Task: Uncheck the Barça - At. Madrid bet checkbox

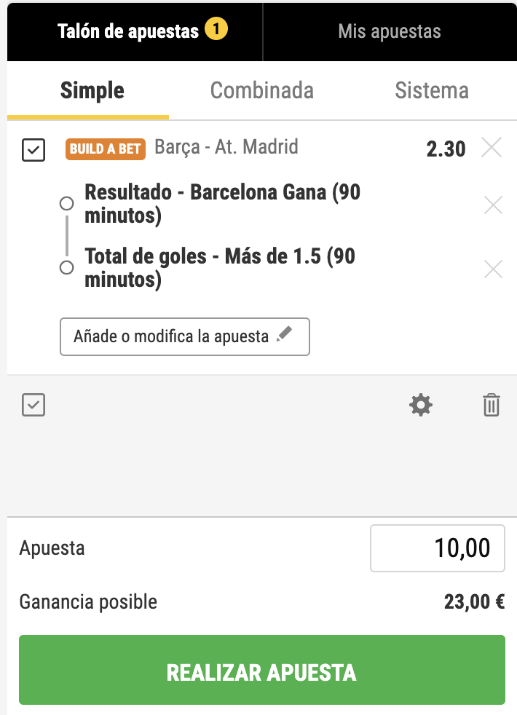Action: point(33,150)
